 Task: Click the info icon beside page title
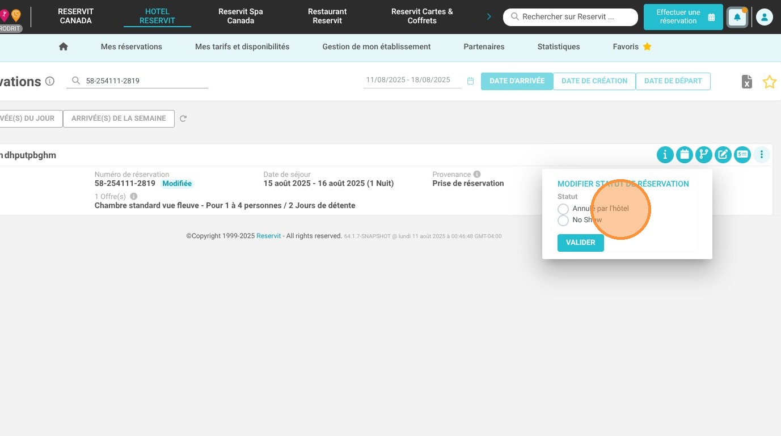pyautogui.click(x=50, y=81)
